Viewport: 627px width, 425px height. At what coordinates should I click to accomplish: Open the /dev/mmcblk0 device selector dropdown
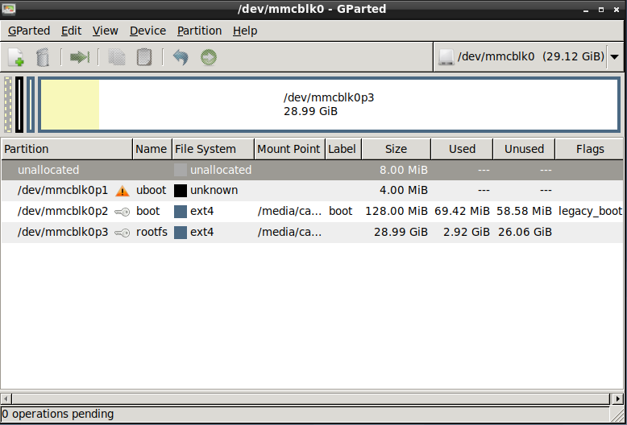pos(615,57)
